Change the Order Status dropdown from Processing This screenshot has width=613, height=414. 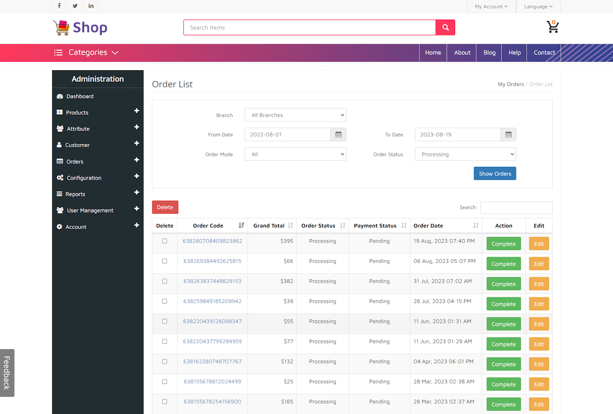(465, 154)
